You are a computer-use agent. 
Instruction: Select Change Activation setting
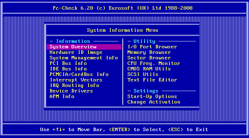point(154,102)
